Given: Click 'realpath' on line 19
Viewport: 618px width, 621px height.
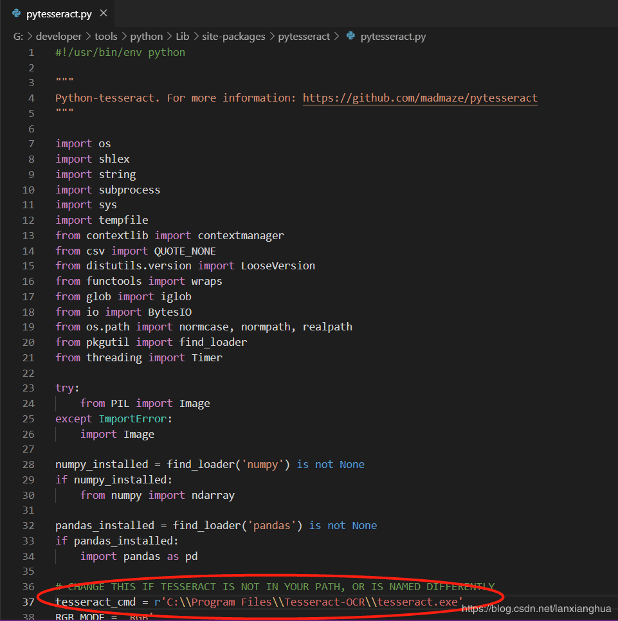Looking at the screenshot, I should click(327, 327).
